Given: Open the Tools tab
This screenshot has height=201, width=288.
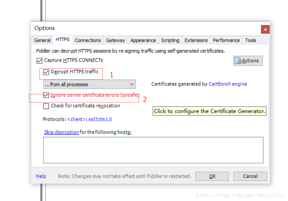Looking at the screenshot, I should (x=251, y=40).
